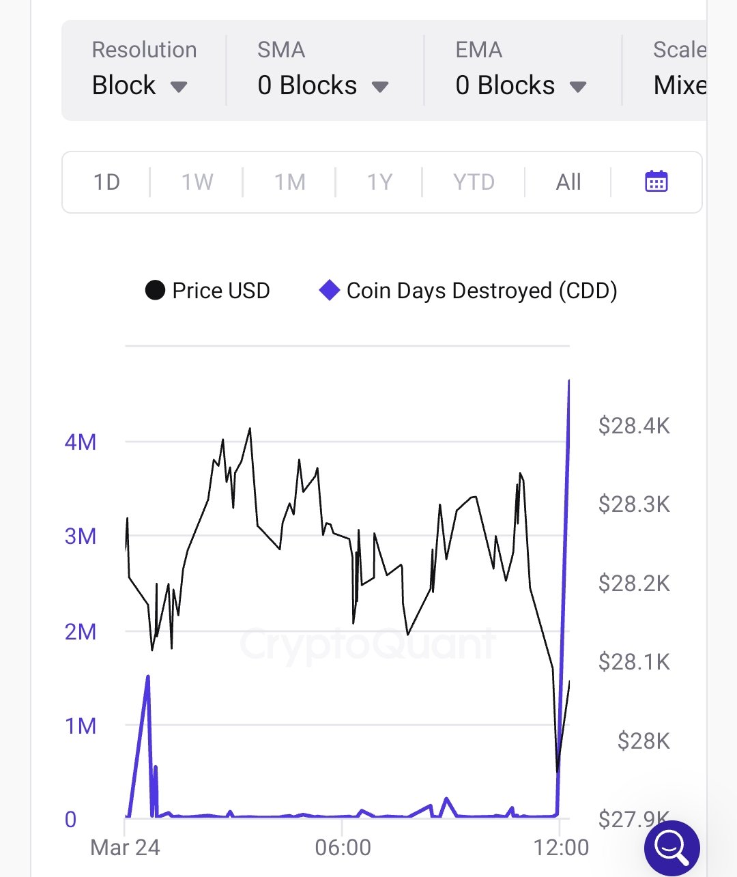
Task: Switch to the 1M time range
Action: tap(290, 182)
